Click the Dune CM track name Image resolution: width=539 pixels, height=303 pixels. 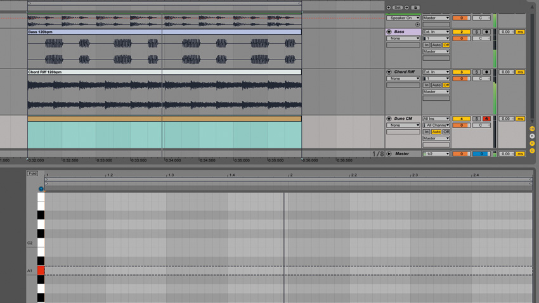[403, 119]
